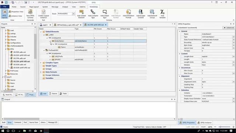Click zoom in plus on status bar
The height and width of the screenshot is (133, 236).
(233, 127)
